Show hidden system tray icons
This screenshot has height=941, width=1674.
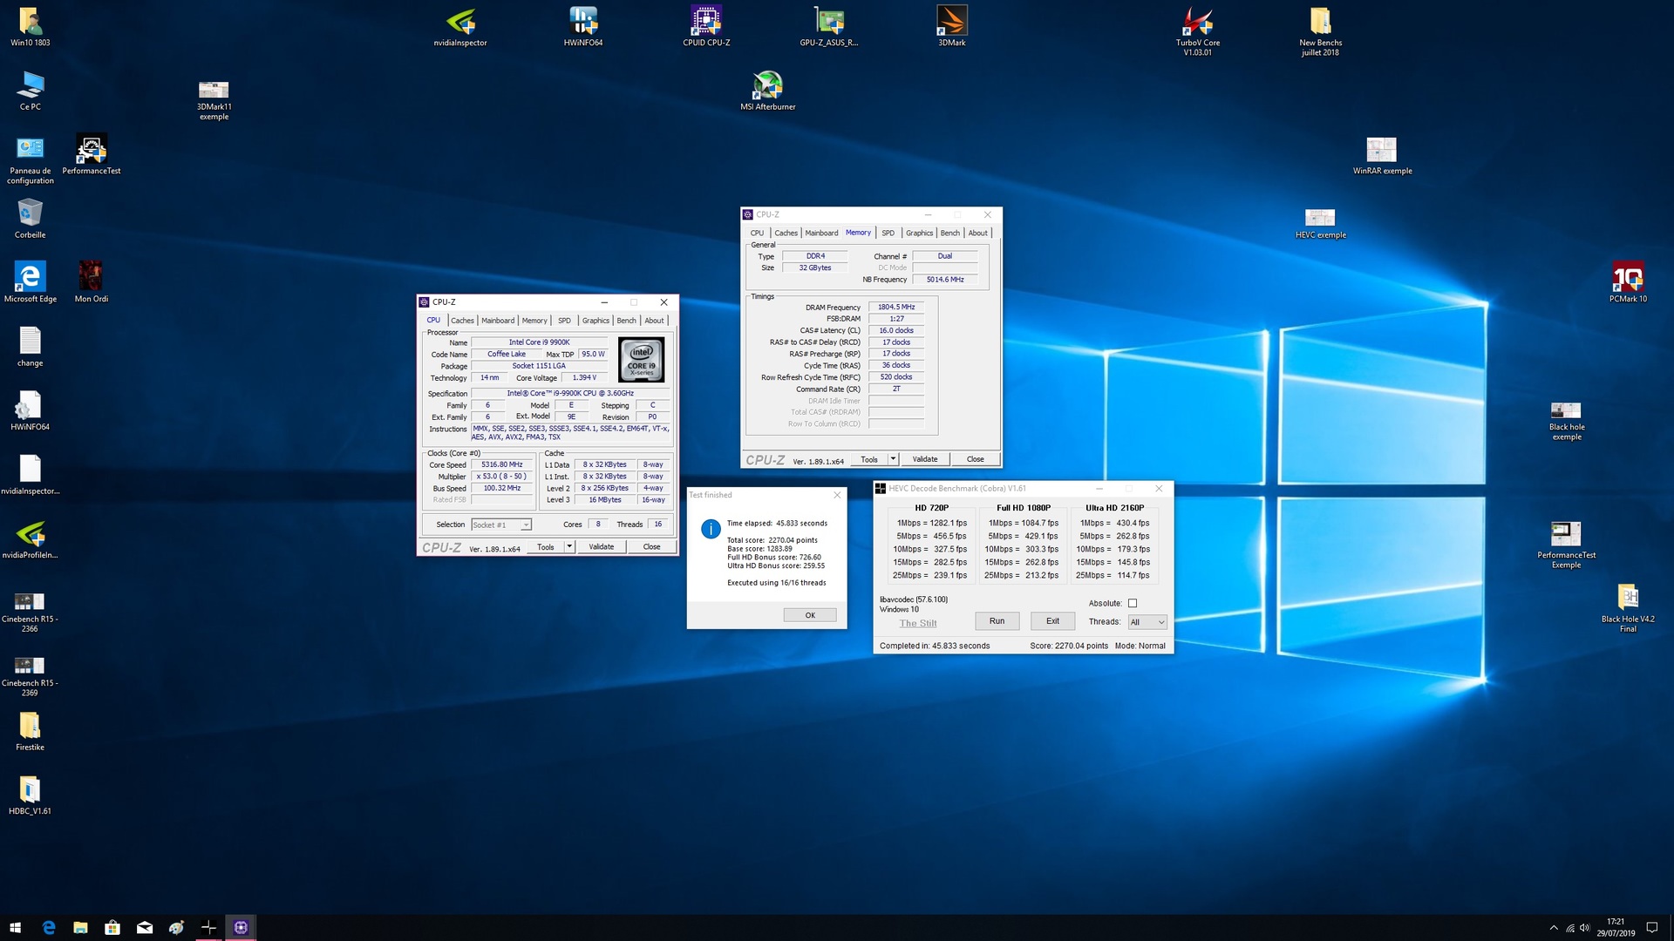(1553, 928)
